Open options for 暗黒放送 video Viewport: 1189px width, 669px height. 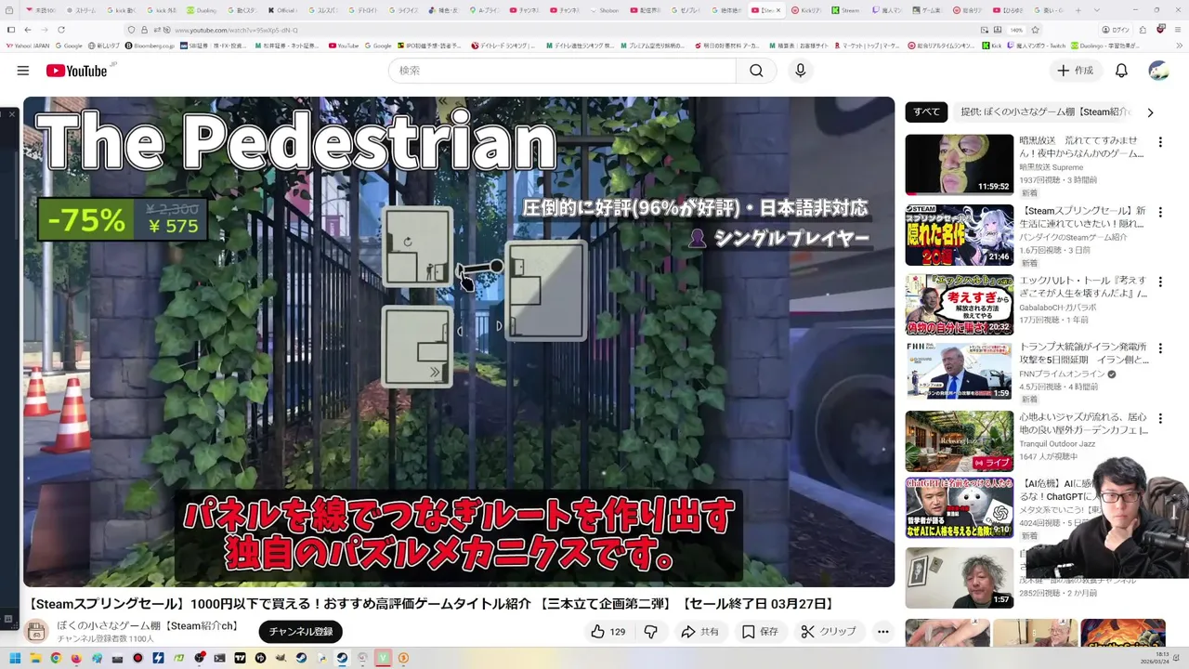click(x=1159, y=142)
